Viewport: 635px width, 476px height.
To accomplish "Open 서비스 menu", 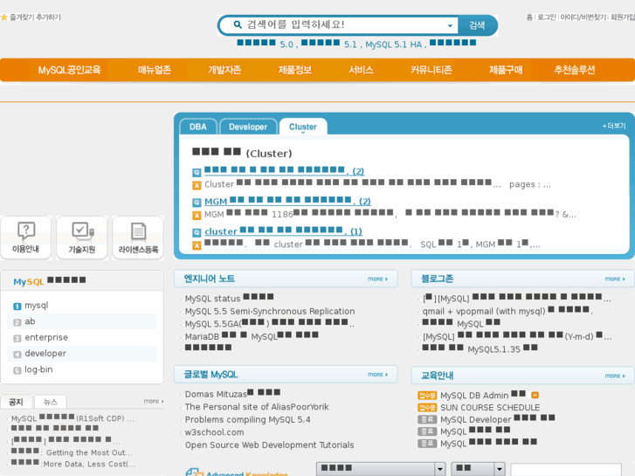I will [362, 70].
